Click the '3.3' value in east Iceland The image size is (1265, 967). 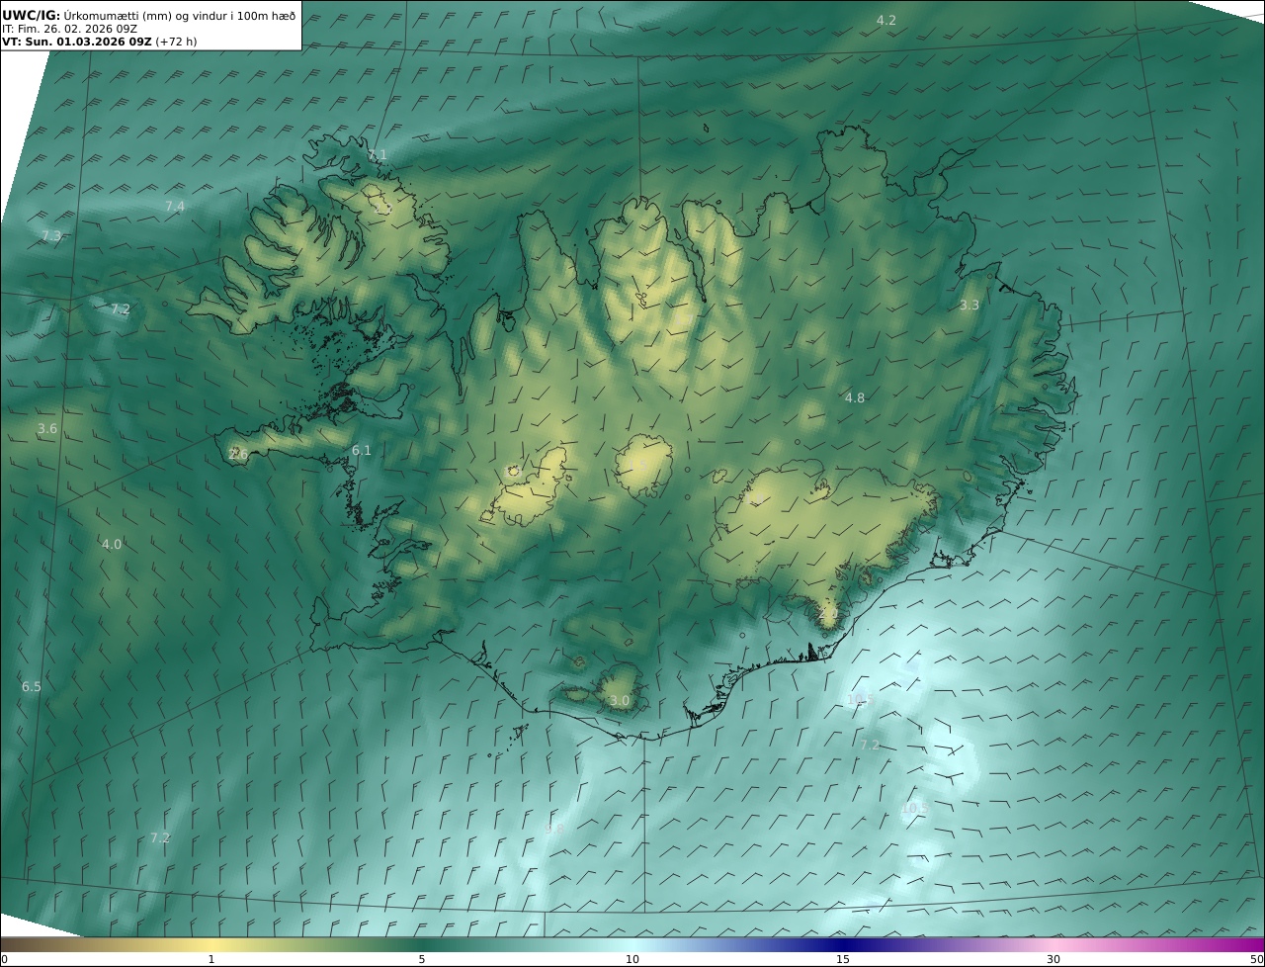click(x=970, y=306)
